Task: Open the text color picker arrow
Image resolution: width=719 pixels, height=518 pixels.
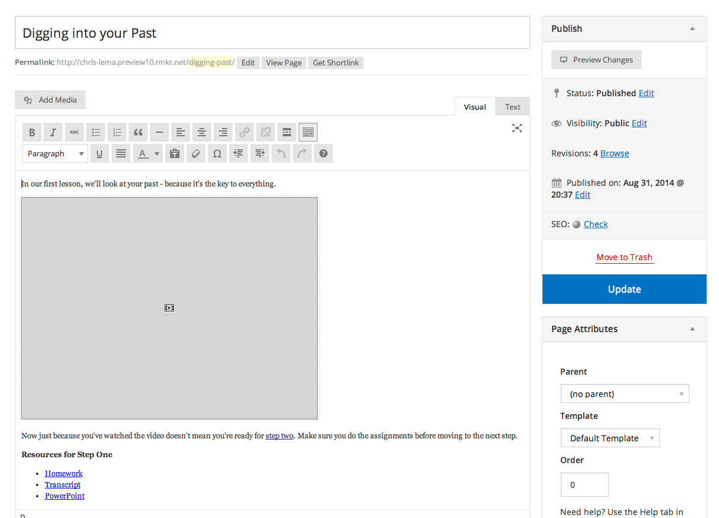Action: pyautogui.click(x=157, y=154)
